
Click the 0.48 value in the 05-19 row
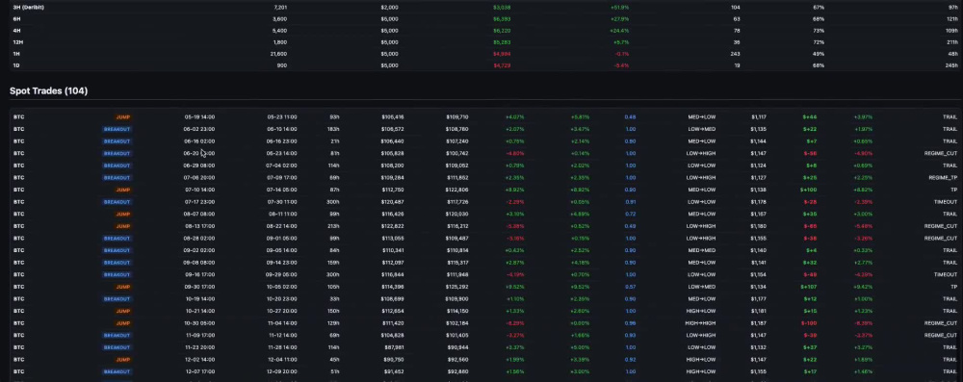click(x=630, y=117)
